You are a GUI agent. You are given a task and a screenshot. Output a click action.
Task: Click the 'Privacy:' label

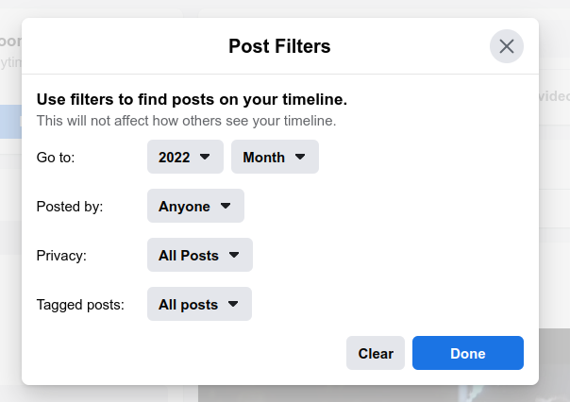[x=61, y=256]
